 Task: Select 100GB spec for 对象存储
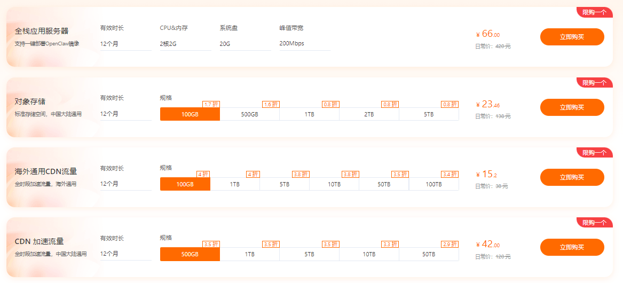coord(190,114)
